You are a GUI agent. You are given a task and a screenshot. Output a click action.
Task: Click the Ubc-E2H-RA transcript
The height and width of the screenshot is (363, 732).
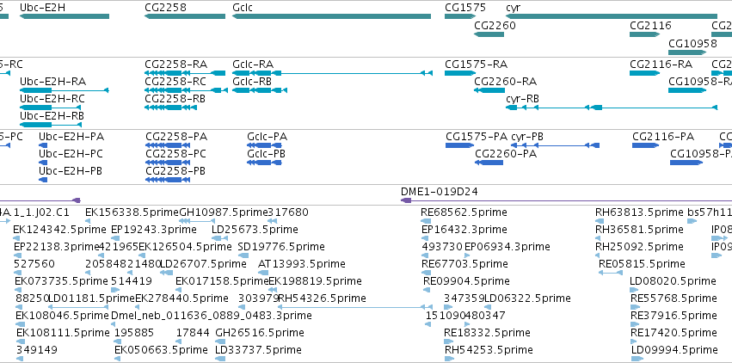(65, 90)
